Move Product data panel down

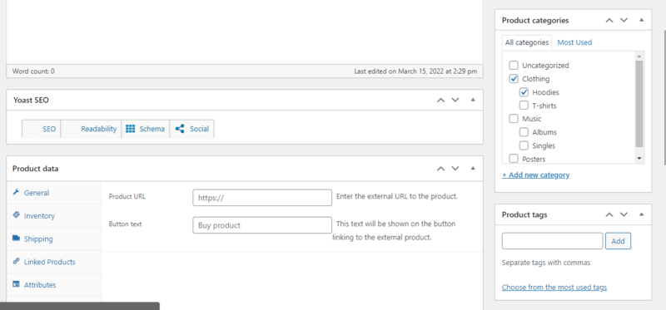click(x=455, y=169)
